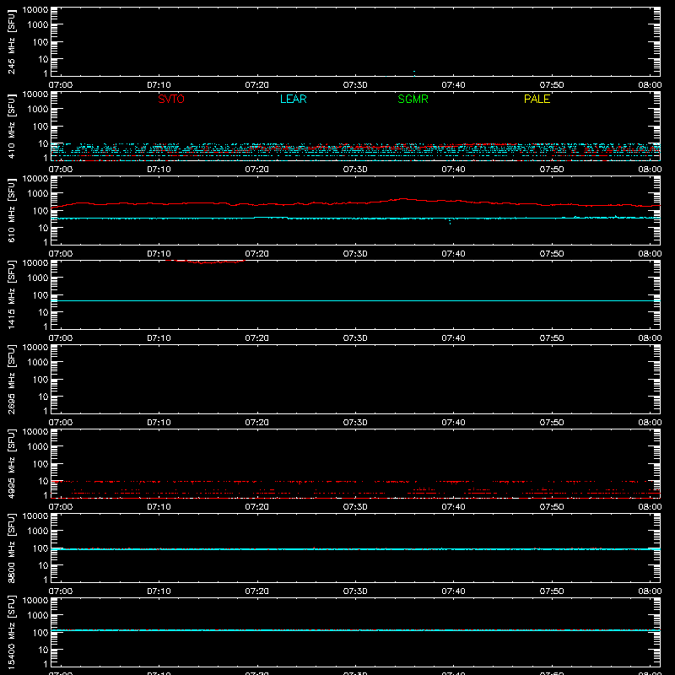This screenshot has width=675, height=675.
Task: Click the yellow PALE station legend label
Action: [537, 99]
